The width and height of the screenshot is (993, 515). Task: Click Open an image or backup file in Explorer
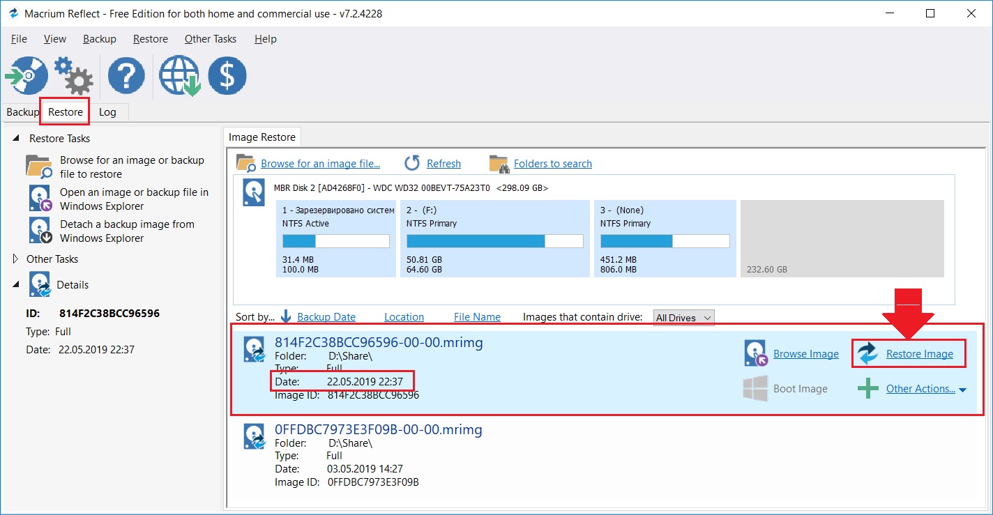(134, 199)
